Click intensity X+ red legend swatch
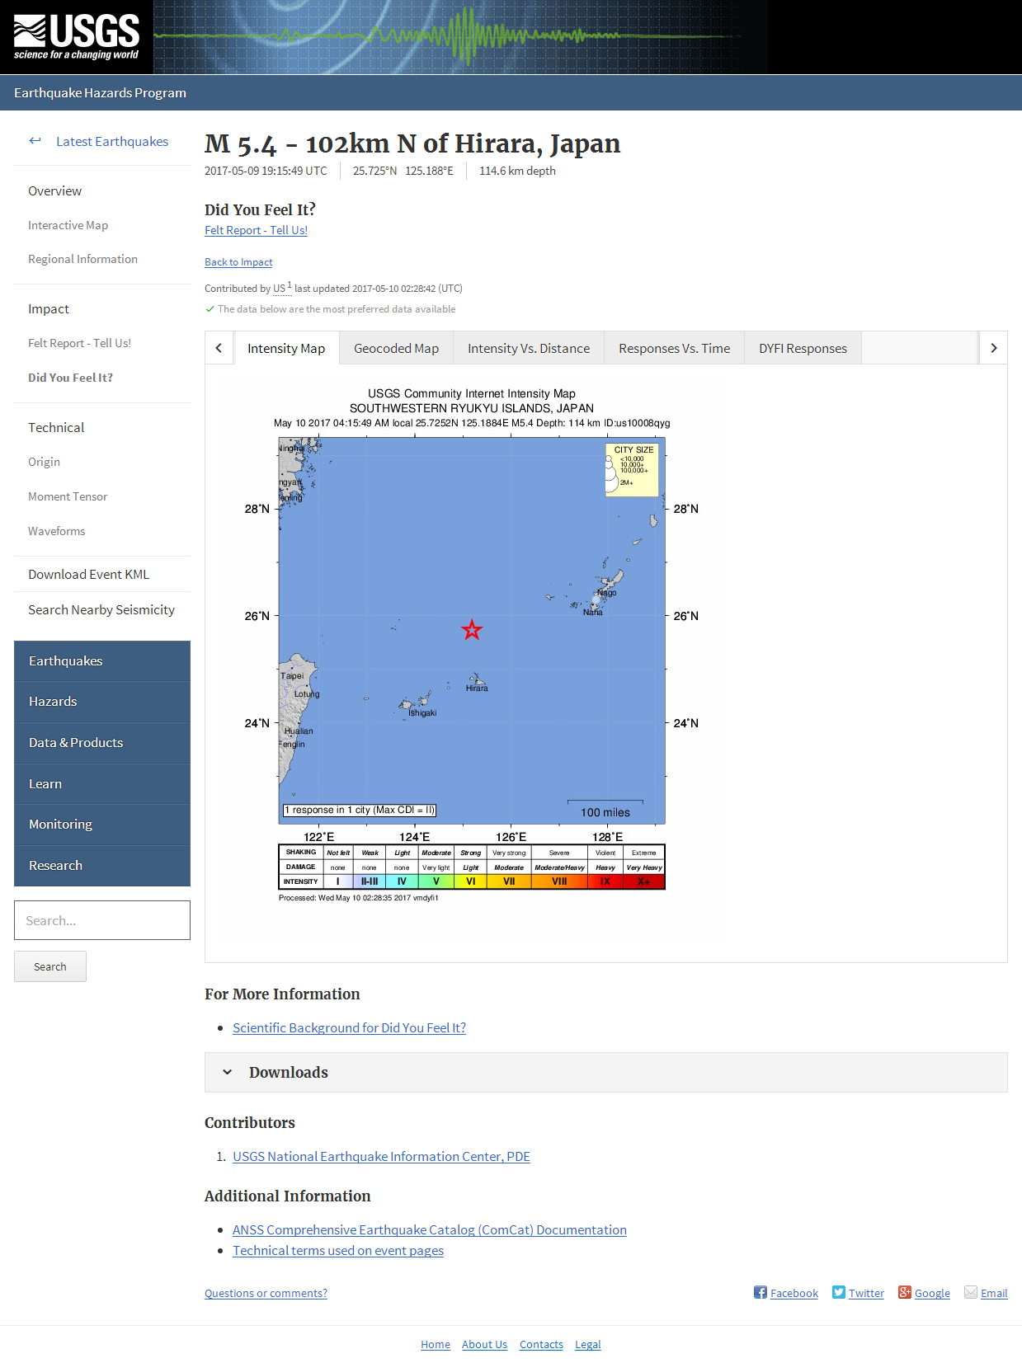The image size is (1022, 1363). pos(644,881)
